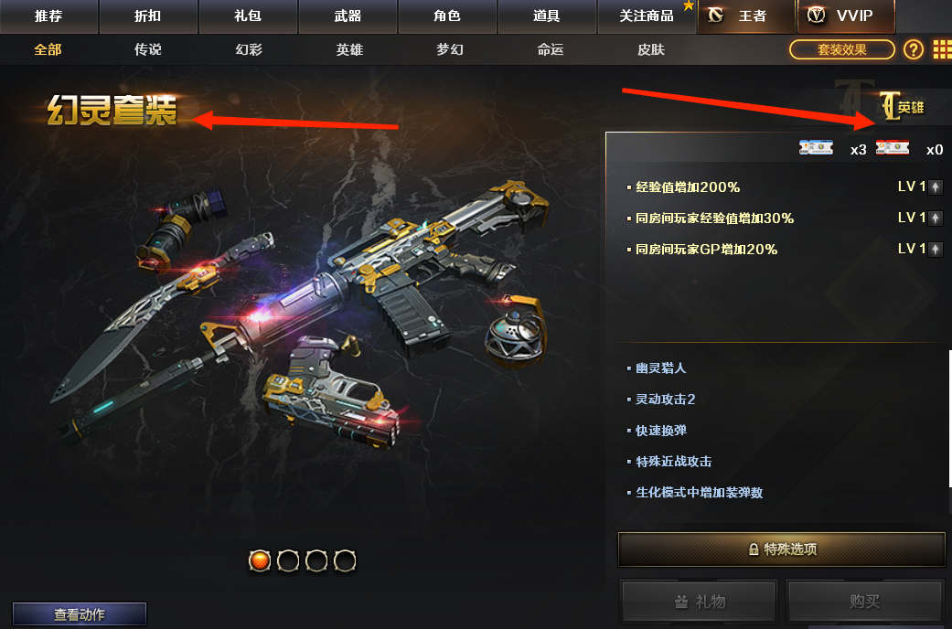Upgrade 经验值增加200% level arrow
The height and width of the screenshot is (629, 952).
pos(936,187)
